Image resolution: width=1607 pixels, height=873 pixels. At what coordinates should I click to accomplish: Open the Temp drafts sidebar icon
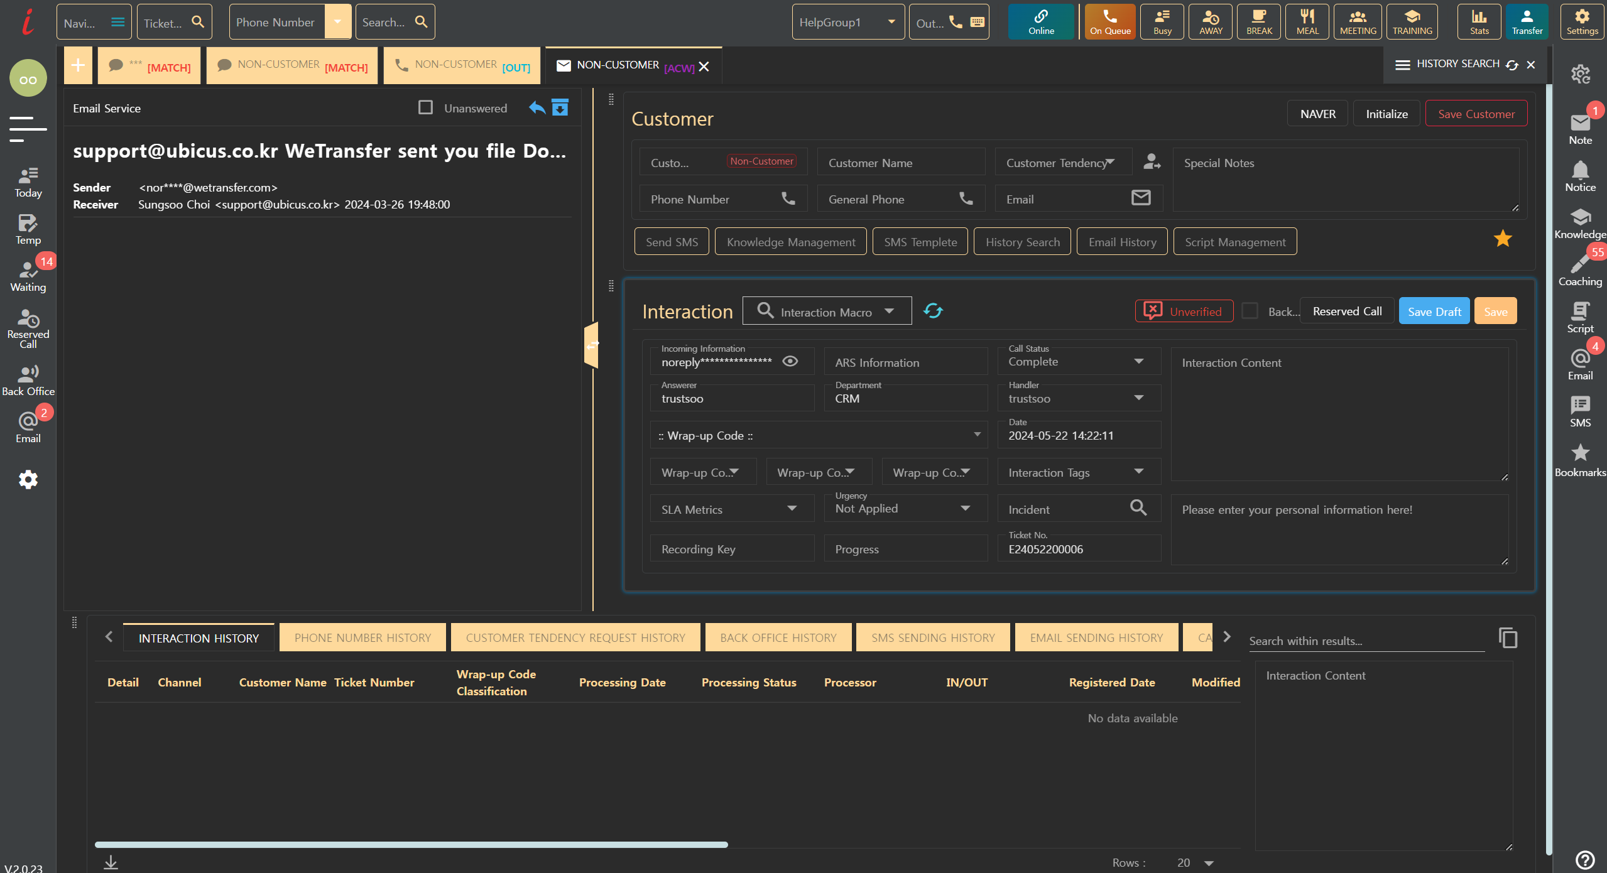coord(28,229)
